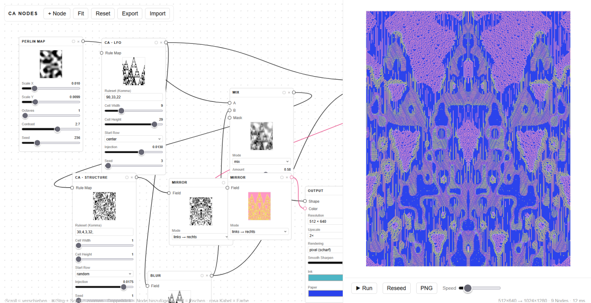Delete the Perlin Map node with ×
Viewport: 591px width, 303px height.
pos(78,41)
